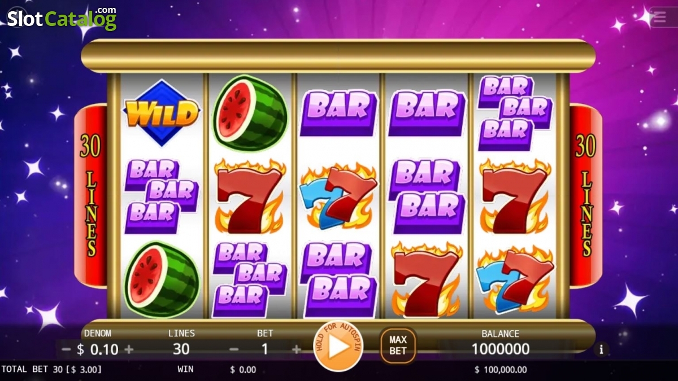This screenshot has width=678, height=381.
Task: Decrease denomination with minus button
Action: click(66, 349)
